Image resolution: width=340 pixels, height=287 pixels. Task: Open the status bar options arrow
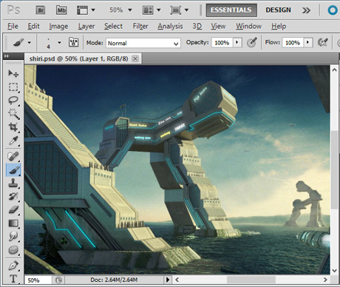pyautogui.click(x=168, y=280)
